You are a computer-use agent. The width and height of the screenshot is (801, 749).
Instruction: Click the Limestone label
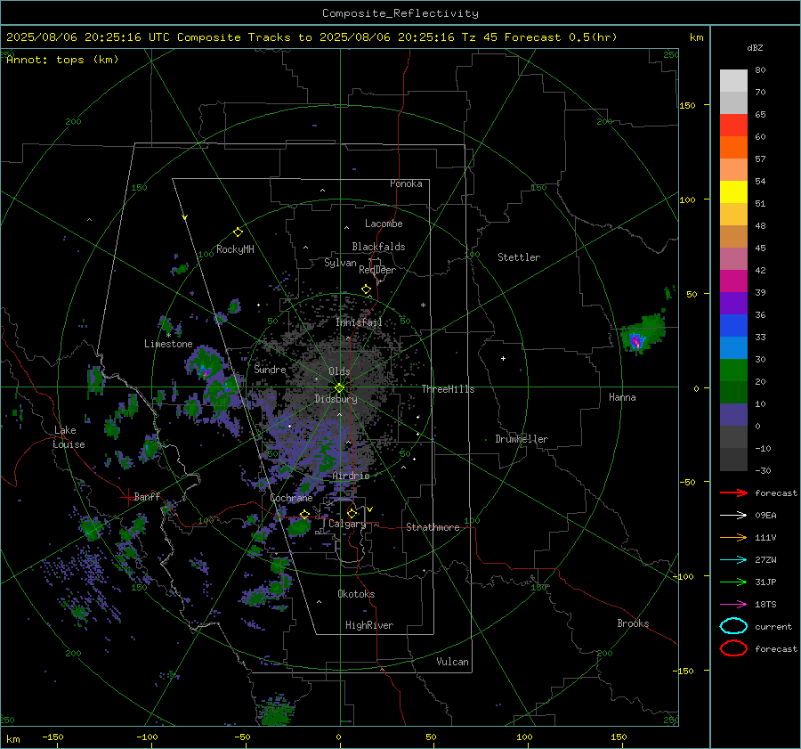(168, 344)
